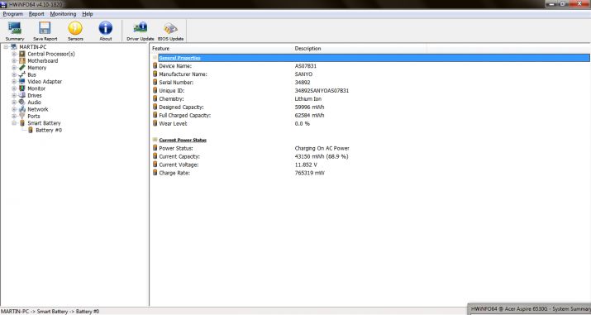Select the Smart Battery tree label
Viewport: 591px width, 315px height.
(x=44, y=123)
